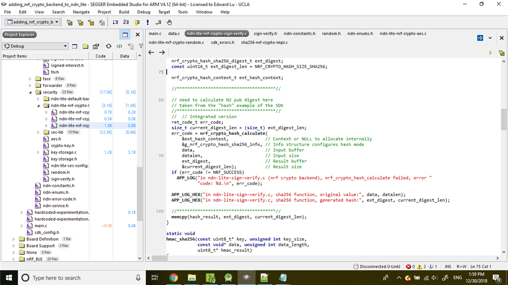
Task: Click the red error count in status bar
Action: pos(410,267)
